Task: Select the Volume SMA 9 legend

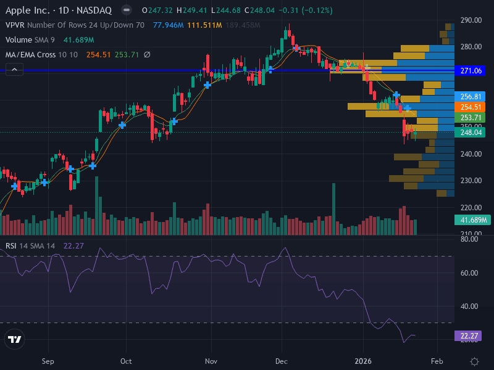Action: [30, 40]
